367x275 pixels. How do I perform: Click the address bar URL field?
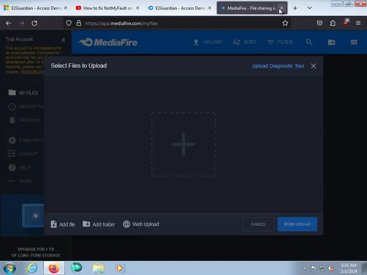click(x=177, y=23)
